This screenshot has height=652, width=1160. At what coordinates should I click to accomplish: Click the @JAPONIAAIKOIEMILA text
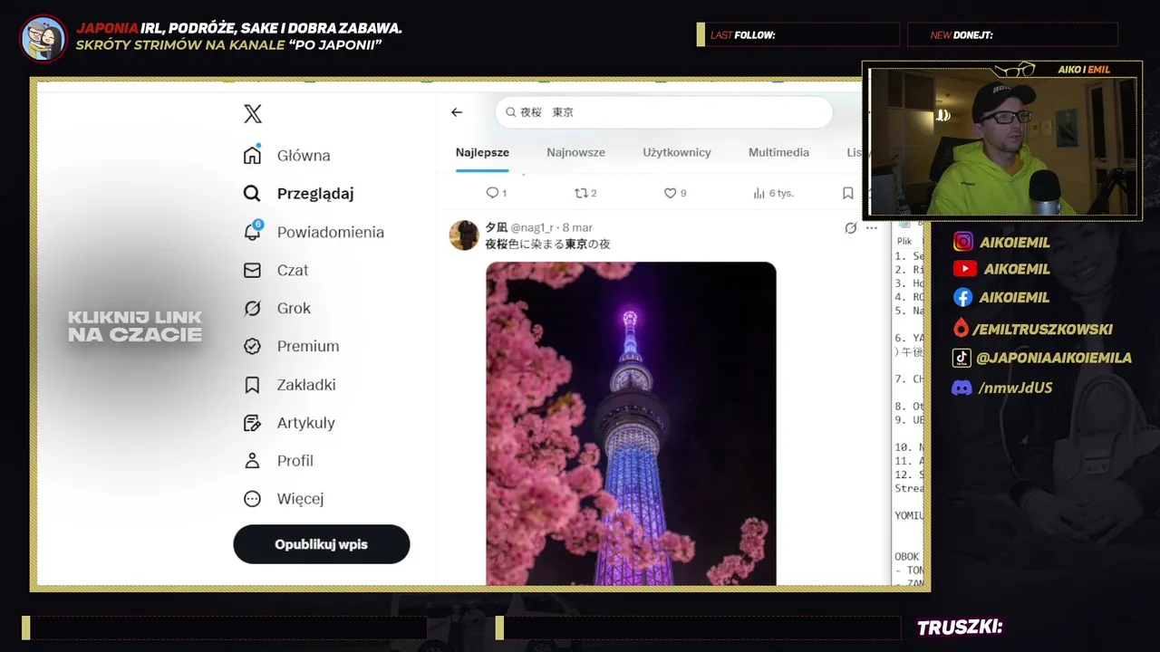click(1054, 358)
